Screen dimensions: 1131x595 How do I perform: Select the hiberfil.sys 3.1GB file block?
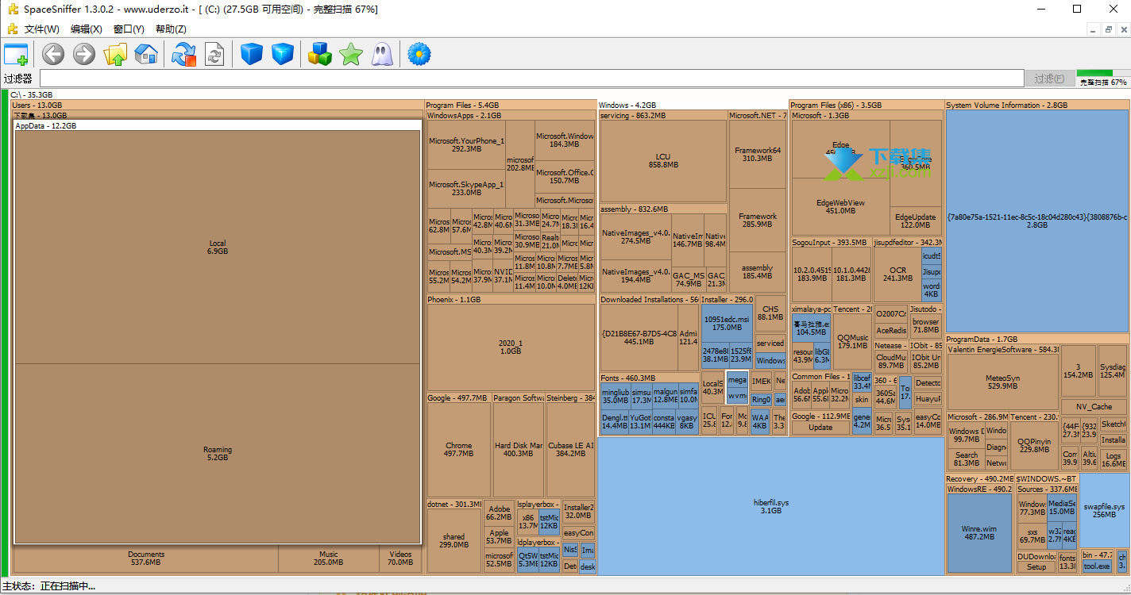[771, 506]
